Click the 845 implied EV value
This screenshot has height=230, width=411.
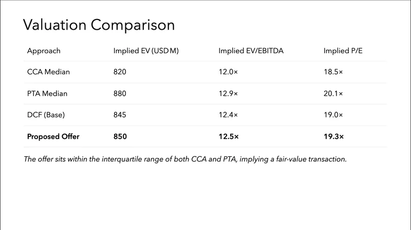(x=119, y=115)
